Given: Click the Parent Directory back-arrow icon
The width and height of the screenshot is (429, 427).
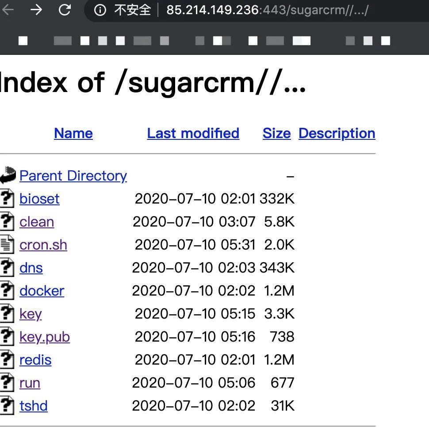Looking at the screenshot, I should (8, 175).
